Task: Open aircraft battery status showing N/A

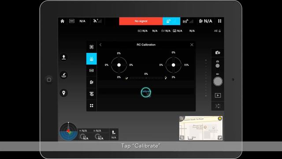Action: (206, 21)
